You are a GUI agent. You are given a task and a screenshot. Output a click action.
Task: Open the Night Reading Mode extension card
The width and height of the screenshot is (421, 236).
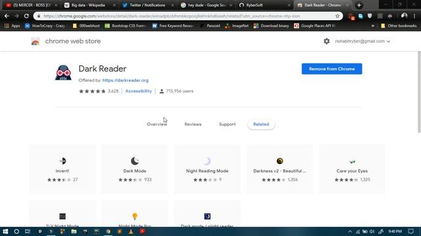pyautogui.click(x=207, y=169)
